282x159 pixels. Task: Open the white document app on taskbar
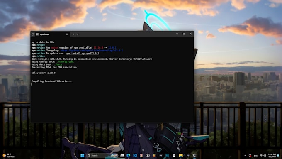[x=174, y=155]
